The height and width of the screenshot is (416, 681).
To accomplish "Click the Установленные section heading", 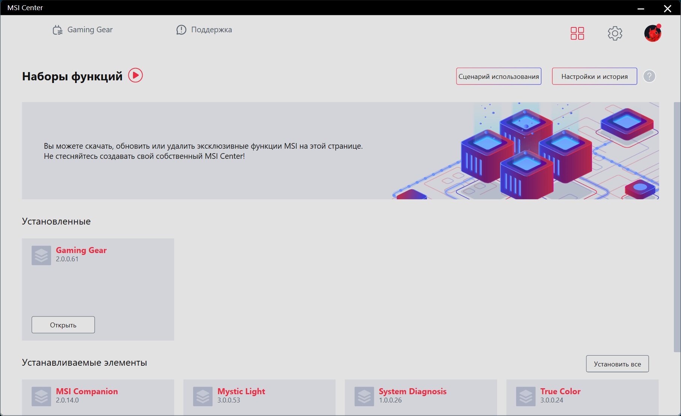I will tap(56, 221).
